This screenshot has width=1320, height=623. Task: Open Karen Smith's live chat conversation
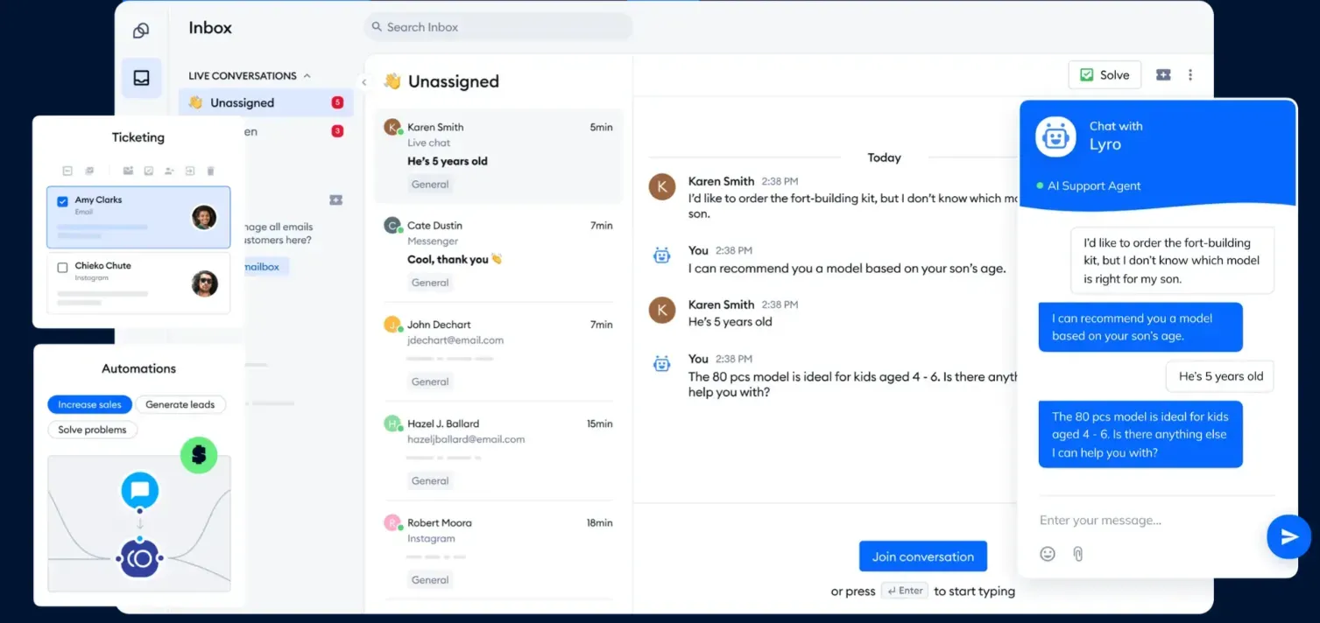(498, 156)
